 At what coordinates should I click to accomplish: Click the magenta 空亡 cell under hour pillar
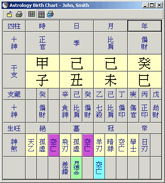point(54,145)
